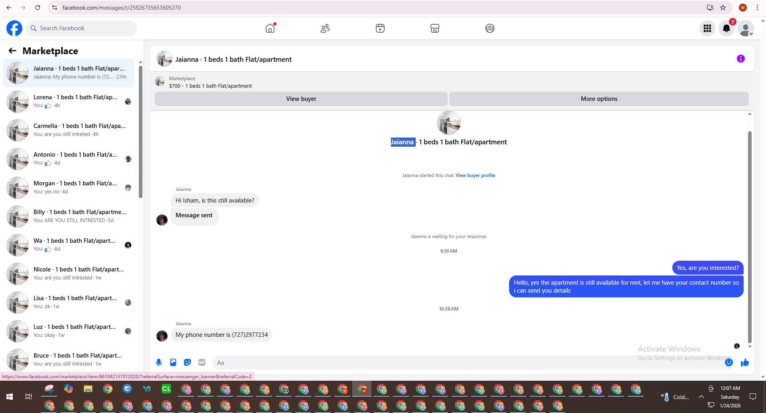Viewport: 766px width, 413px height.
Task: Open the View buyer profile link
Action: [475, 175]
